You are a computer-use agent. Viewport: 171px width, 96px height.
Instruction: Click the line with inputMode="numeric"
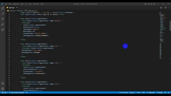click(x=31, y=29)
